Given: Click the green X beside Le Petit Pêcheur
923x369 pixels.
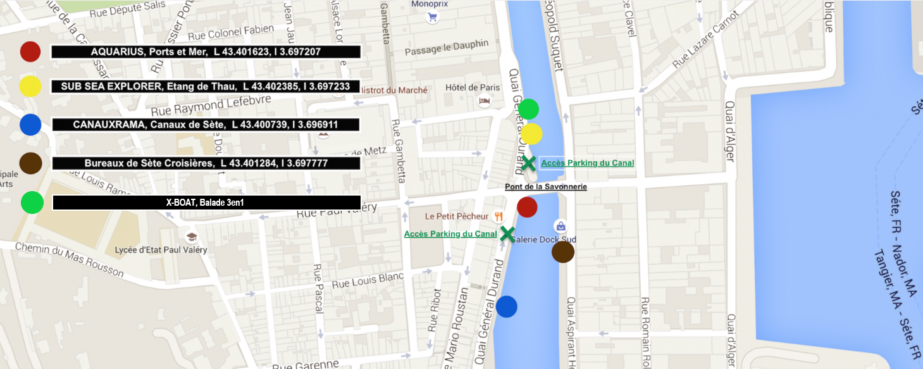Looking at the screenshot, I should point(507,234).
